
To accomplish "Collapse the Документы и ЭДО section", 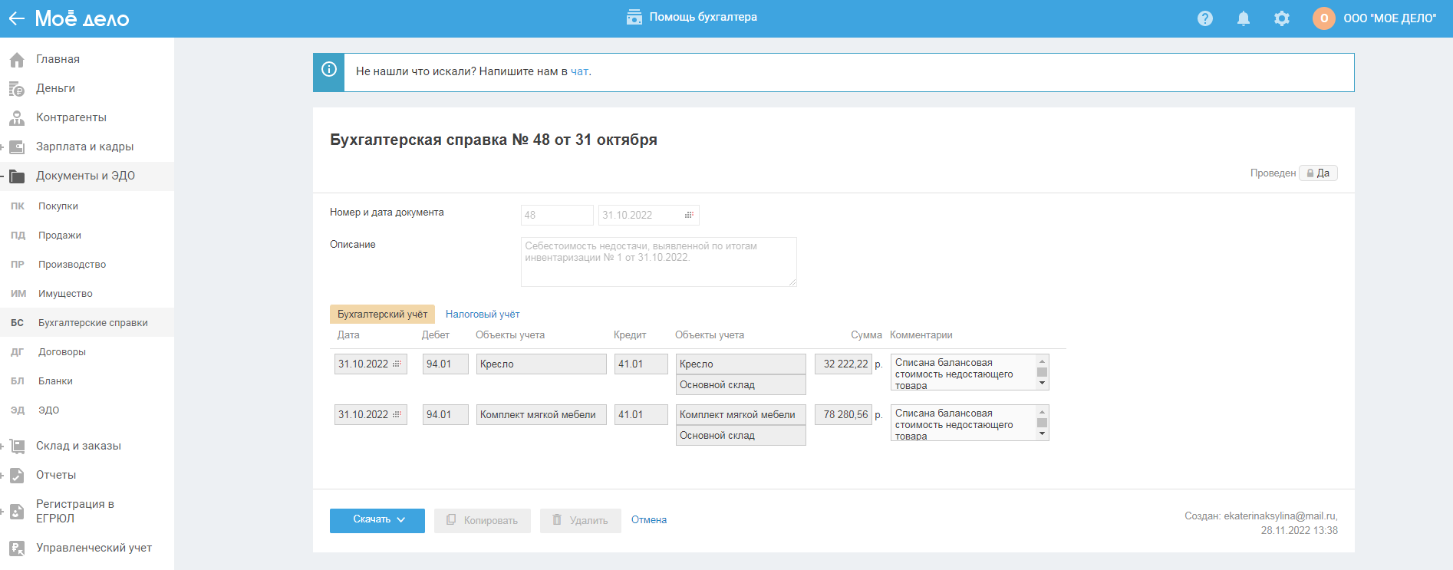I will click(x=2, y=176).
